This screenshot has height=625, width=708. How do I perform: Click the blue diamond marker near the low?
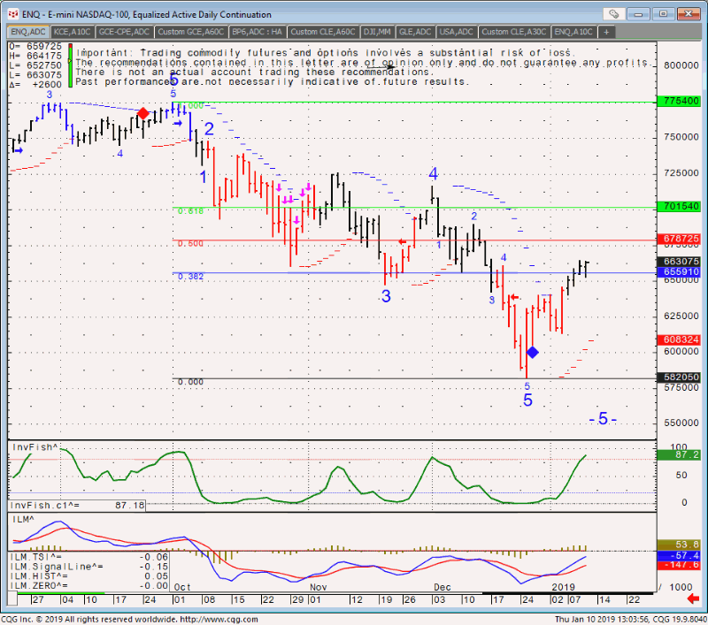click(533, 352)
